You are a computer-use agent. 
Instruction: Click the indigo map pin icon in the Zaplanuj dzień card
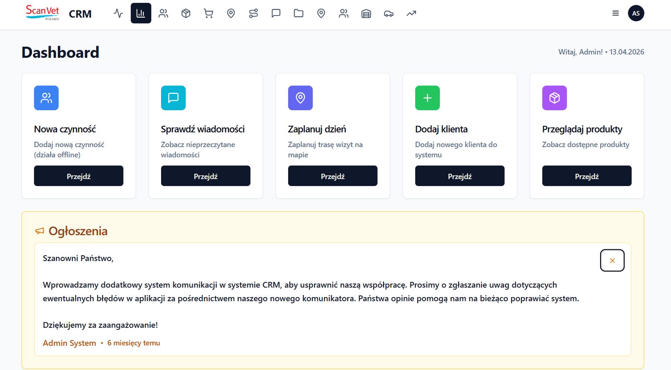(300, 98)
